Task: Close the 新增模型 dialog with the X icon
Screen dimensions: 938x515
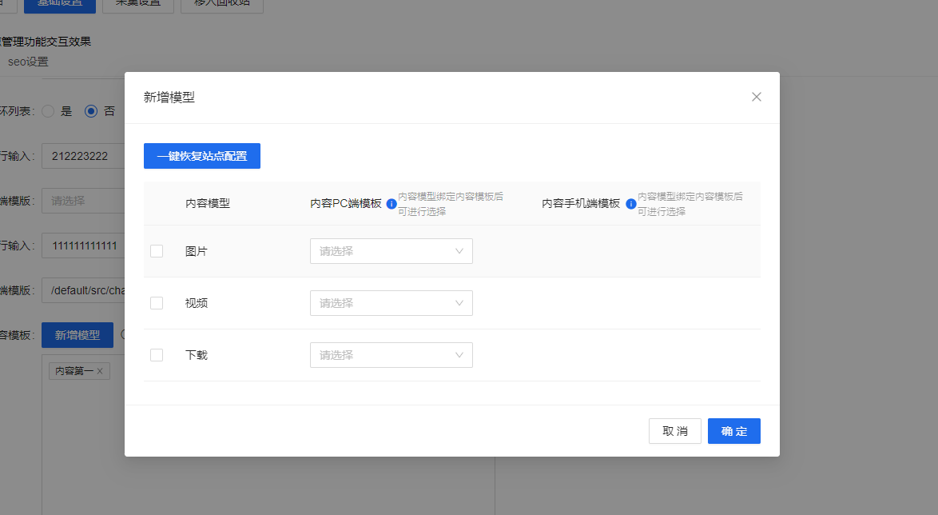Action: (756, 97)
